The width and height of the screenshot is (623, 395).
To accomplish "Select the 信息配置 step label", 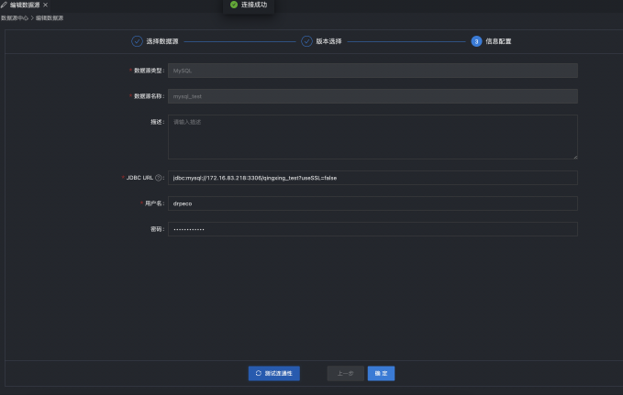I will 498,41.
